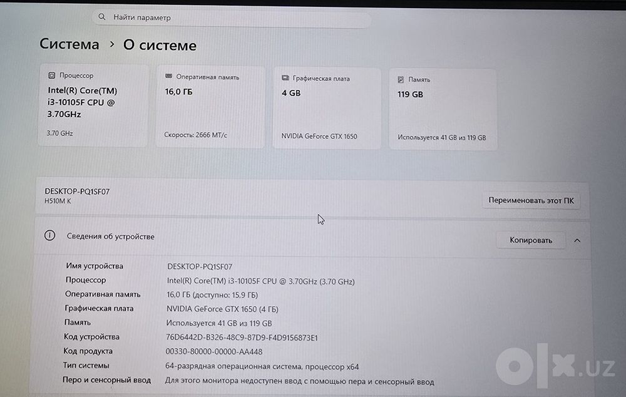Image resolution: width=626 pixels, height=397 pixels.
Task: Open the "Графическая плата" GTX 1650 card
Action: pos(327,108)
